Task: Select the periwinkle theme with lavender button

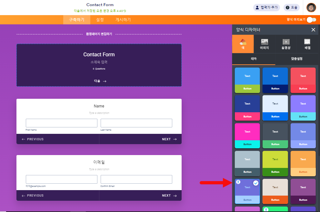Action: 303,136
